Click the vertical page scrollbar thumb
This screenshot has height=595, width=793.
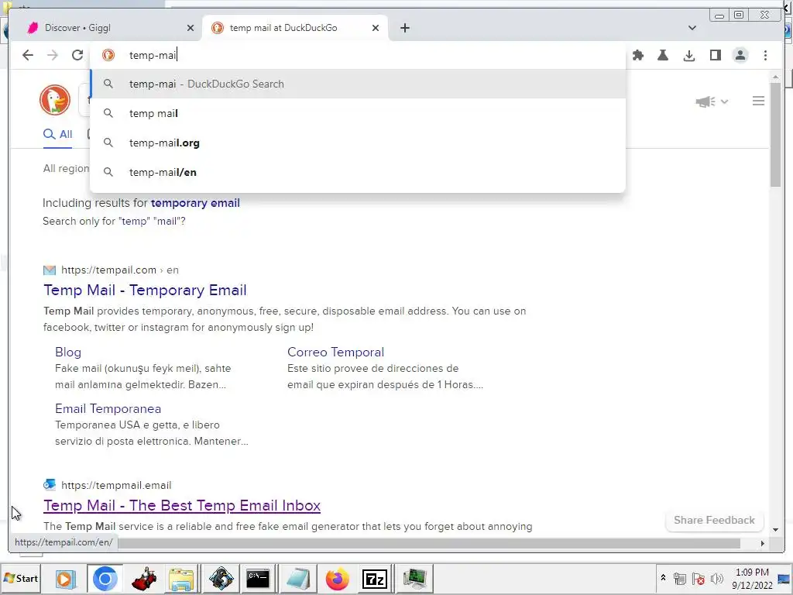775,134
